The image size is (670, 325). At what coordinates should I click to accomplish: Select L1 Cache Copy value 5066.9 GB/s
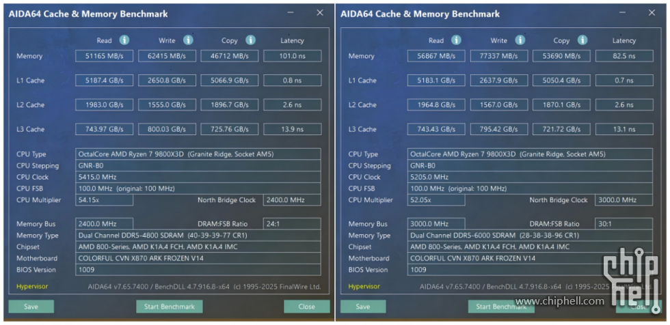230,80
